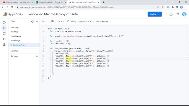189x106 pixels.
Task: Click the Apps Script logo
Action: (x=13, y=14)
